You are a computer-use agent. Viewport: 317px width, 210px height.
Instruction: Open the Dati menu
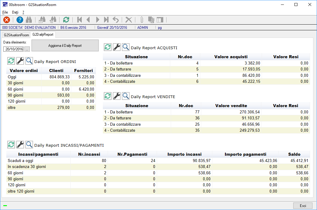15,12
